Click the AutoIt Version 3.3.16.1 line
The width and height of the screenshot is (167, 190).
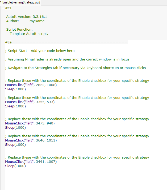27,17
